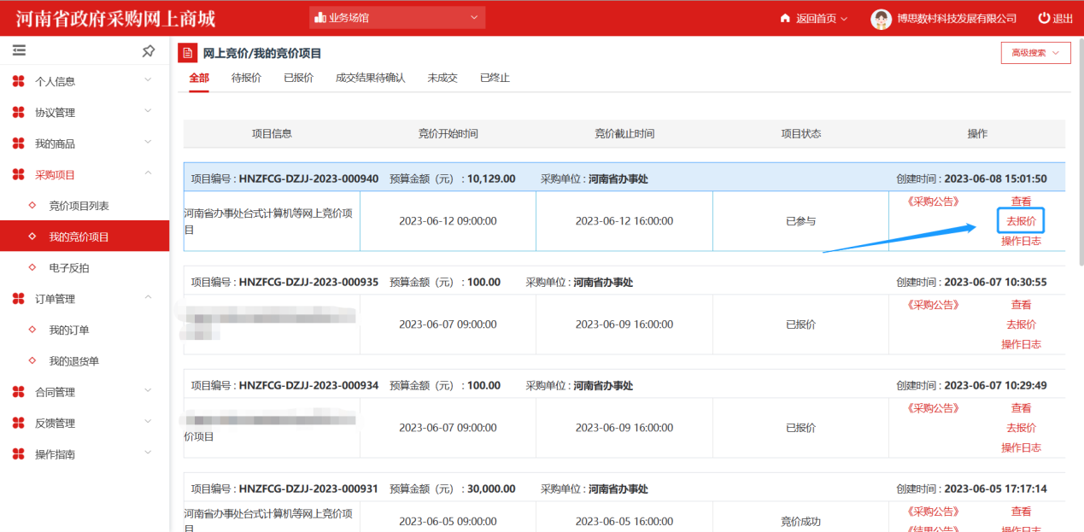Open 《采购公告》 for project 000934

tap(933, 408)
